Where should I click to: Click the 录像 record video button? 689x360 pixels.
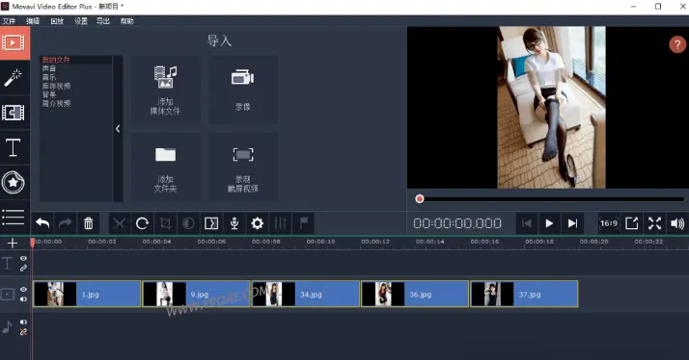(243, 90)
